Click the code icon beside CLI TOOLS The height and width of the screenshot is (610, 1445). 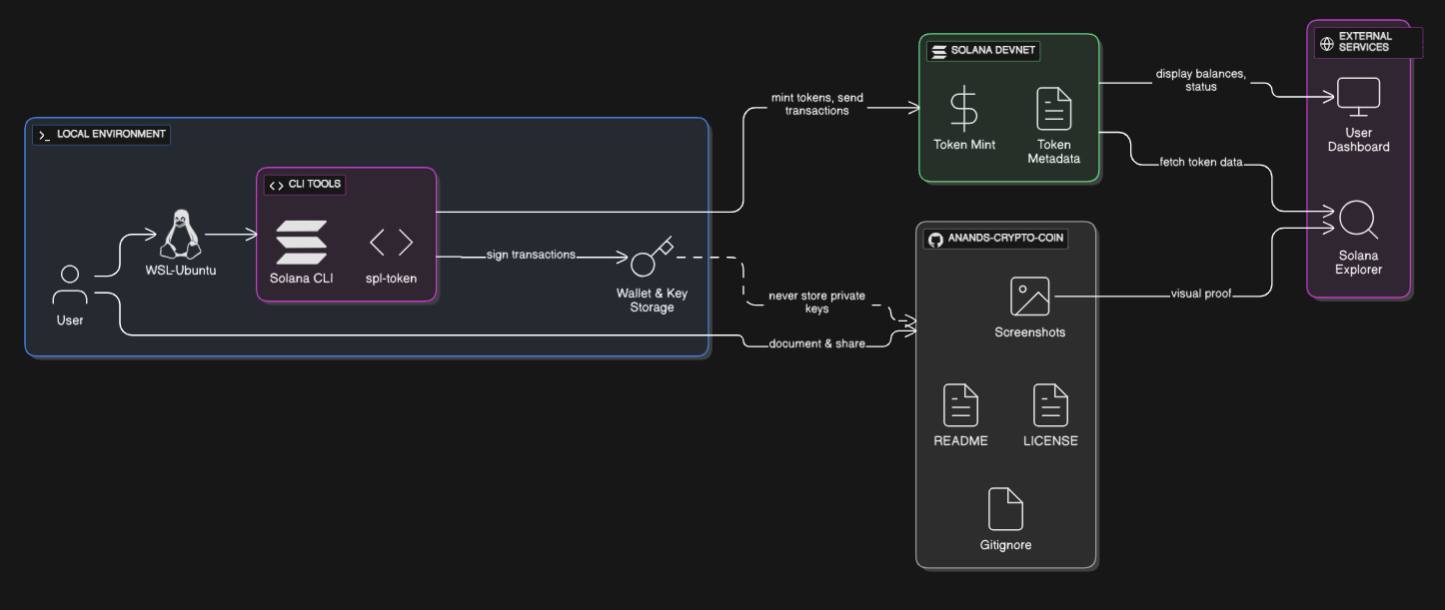click(277, 185)
